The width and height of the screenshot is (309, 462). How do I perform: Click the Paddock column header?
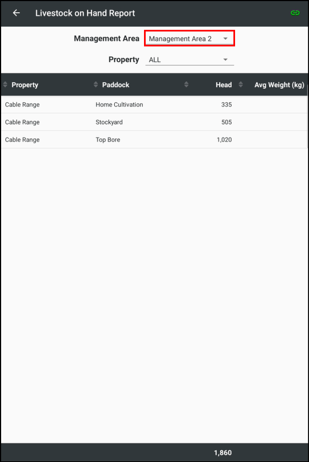[116, 85]
